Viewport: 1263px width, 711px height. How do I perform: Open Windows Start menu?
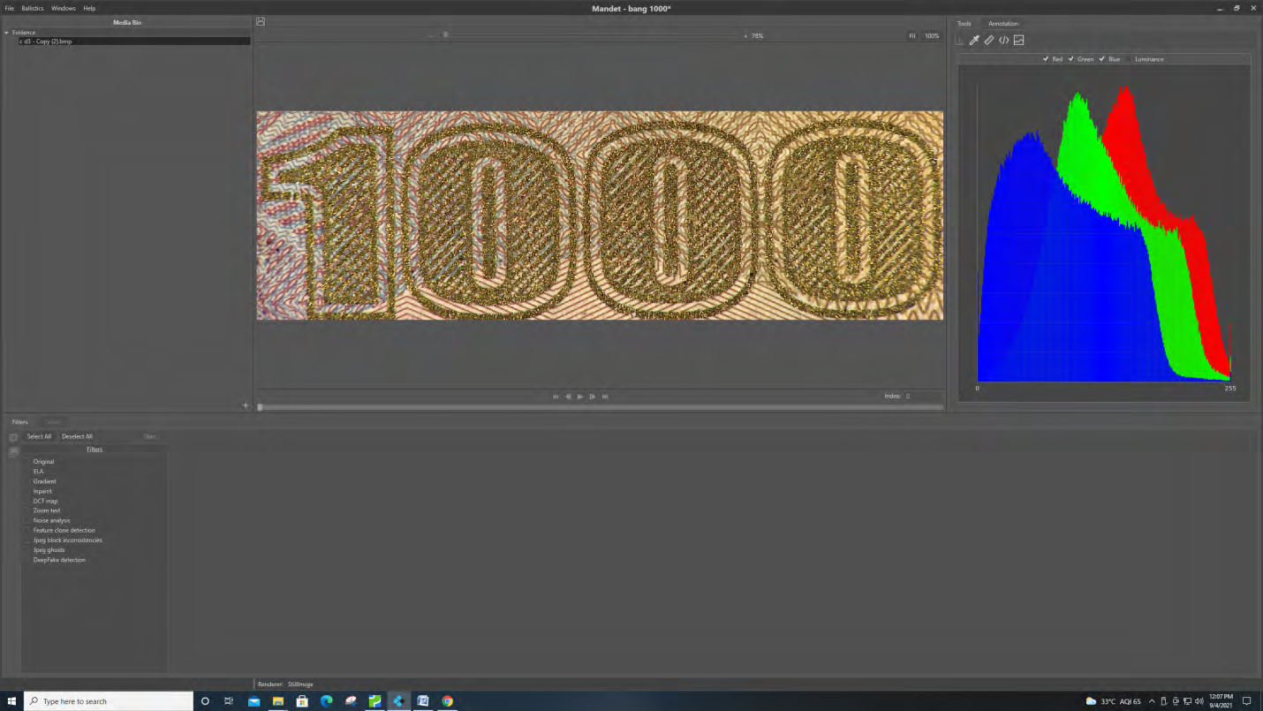[x=11, y=701]
